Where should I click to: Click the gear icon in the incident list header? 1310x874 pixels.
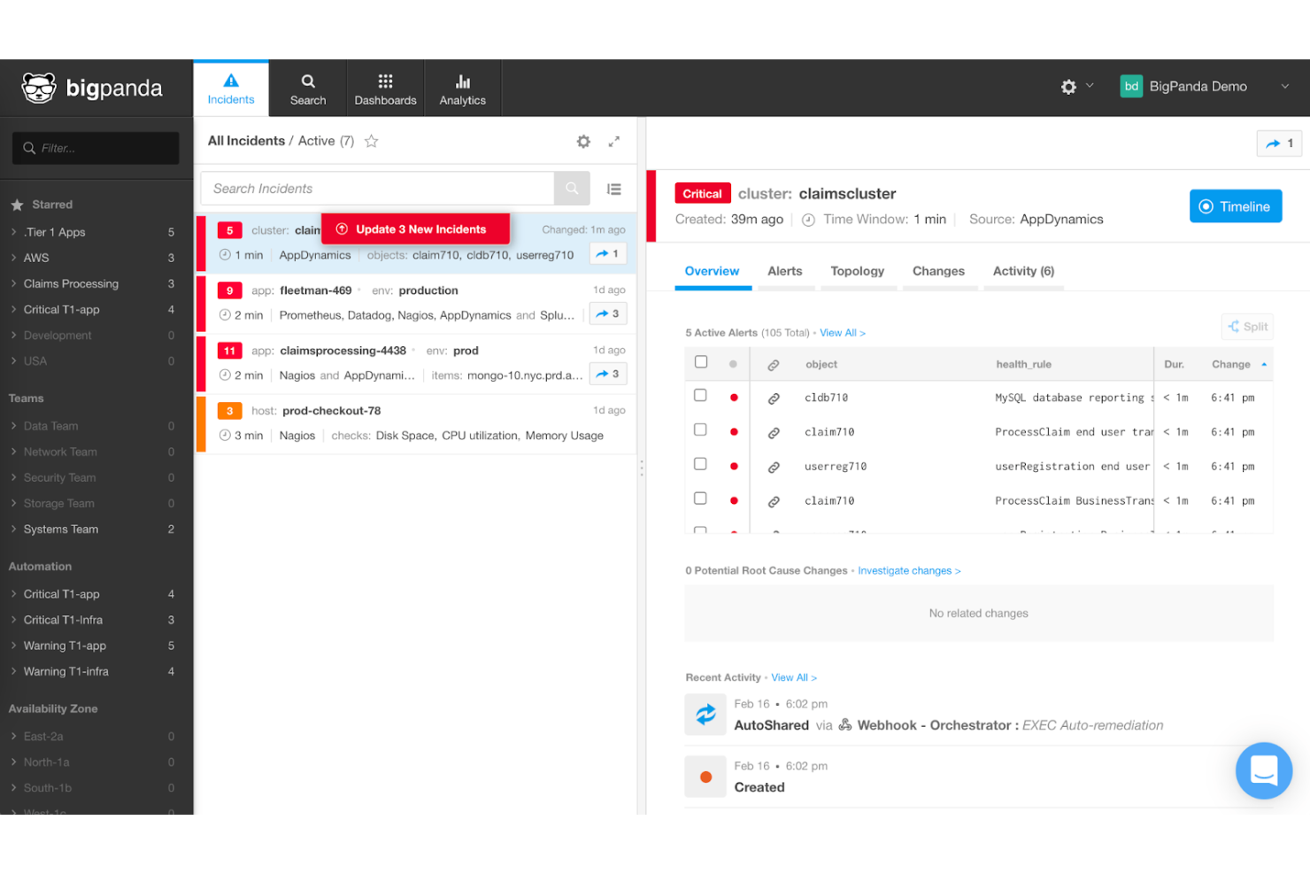[x=583, y=141]
